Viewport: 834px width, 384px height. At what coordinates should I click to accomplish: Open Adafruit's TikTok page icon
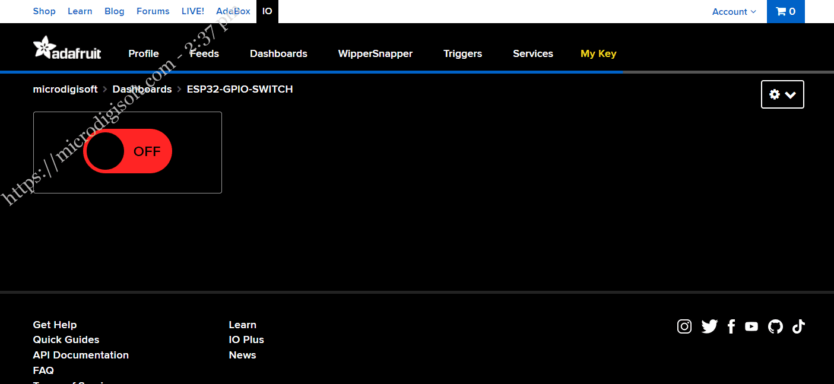pyautogui.click(x=798, y=326)
